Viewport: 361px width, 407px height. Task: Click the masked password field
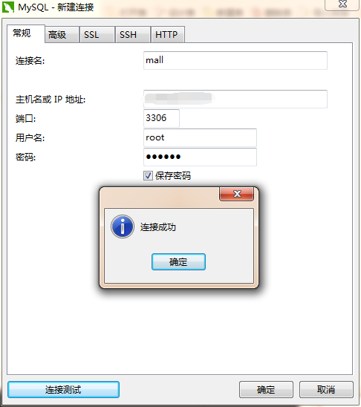200,157
